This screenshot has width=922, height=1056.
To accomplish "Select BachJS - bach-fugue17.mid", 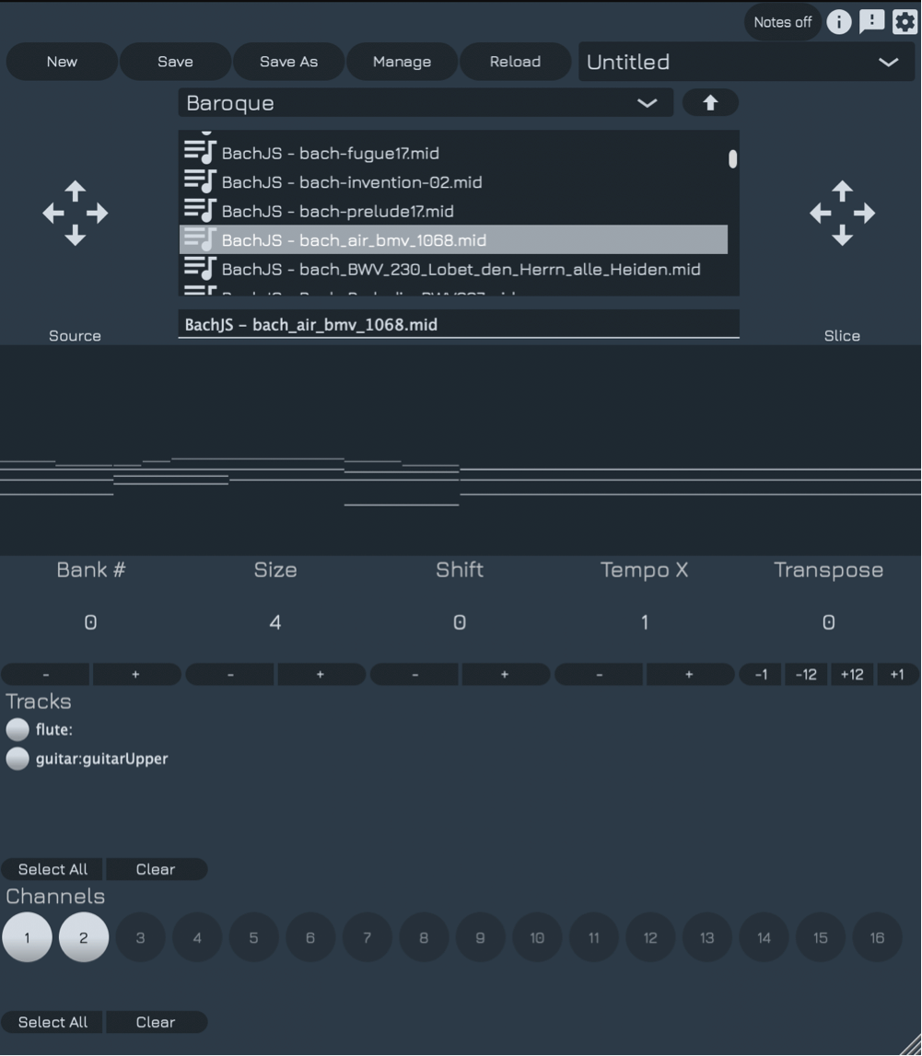I will pos(453,153).
